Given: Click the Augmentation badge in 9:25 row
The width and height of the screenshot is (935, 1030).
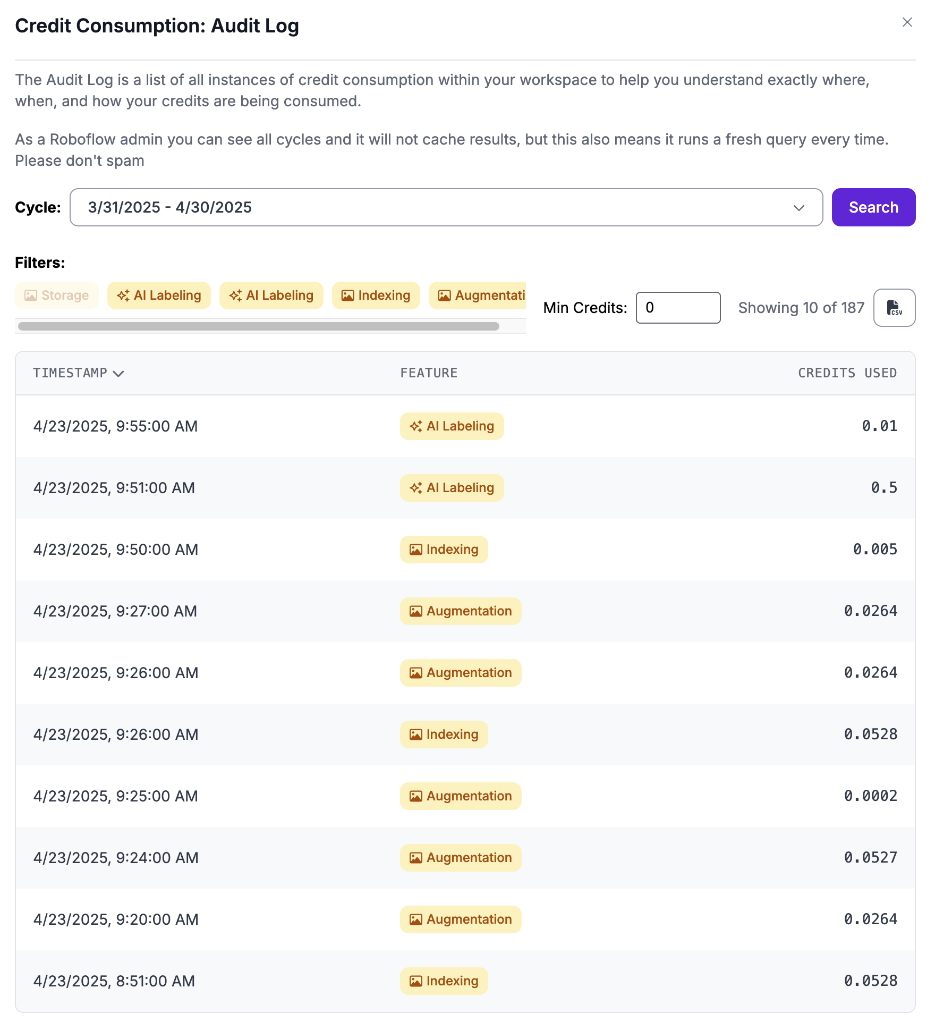Looking at the screenshot, I should click(x=460, y=796).
